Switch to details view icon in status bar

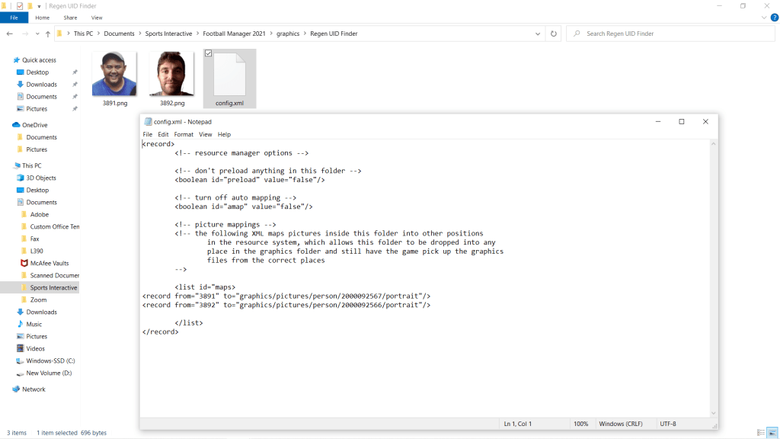pyautogui.click(x=761, y=433)
